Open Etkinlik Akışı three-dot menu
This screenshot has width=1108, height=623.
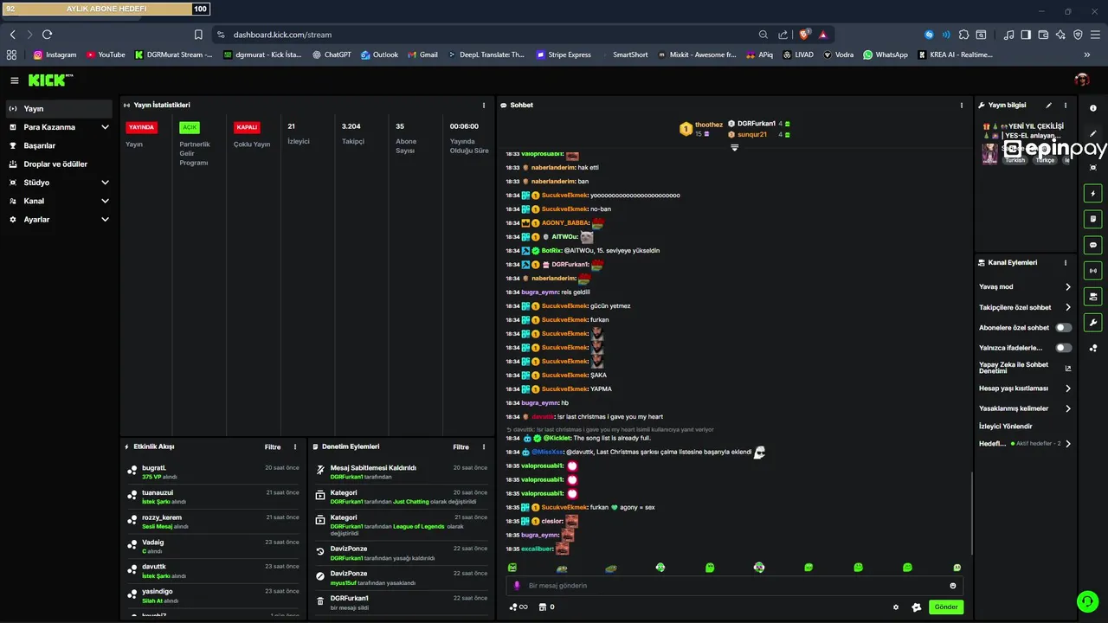[294, 447]
